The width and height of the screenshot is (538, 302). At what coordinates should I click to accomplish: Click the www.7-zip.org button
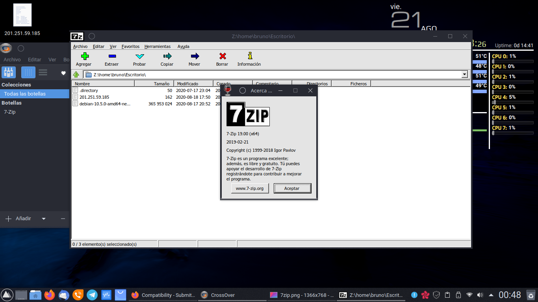click(250, 188)
